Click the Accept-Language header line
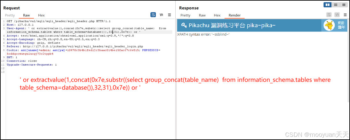The width and height of the screenshot is (350, 140). coord(53,39)
